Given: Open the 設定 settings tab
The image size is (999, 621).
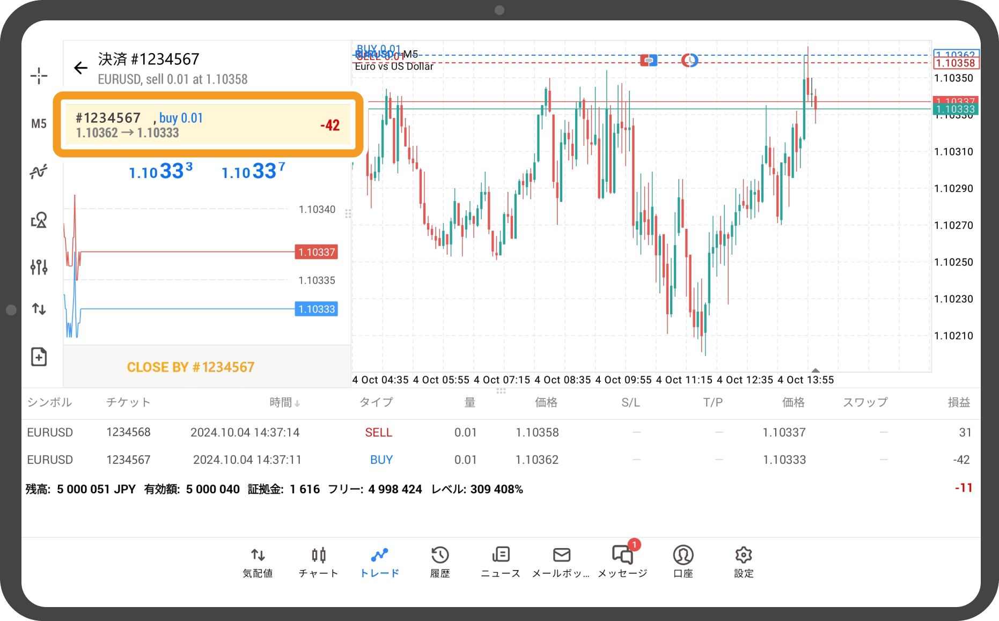Looking at the screenshot, I should click(x=744, y=562).
